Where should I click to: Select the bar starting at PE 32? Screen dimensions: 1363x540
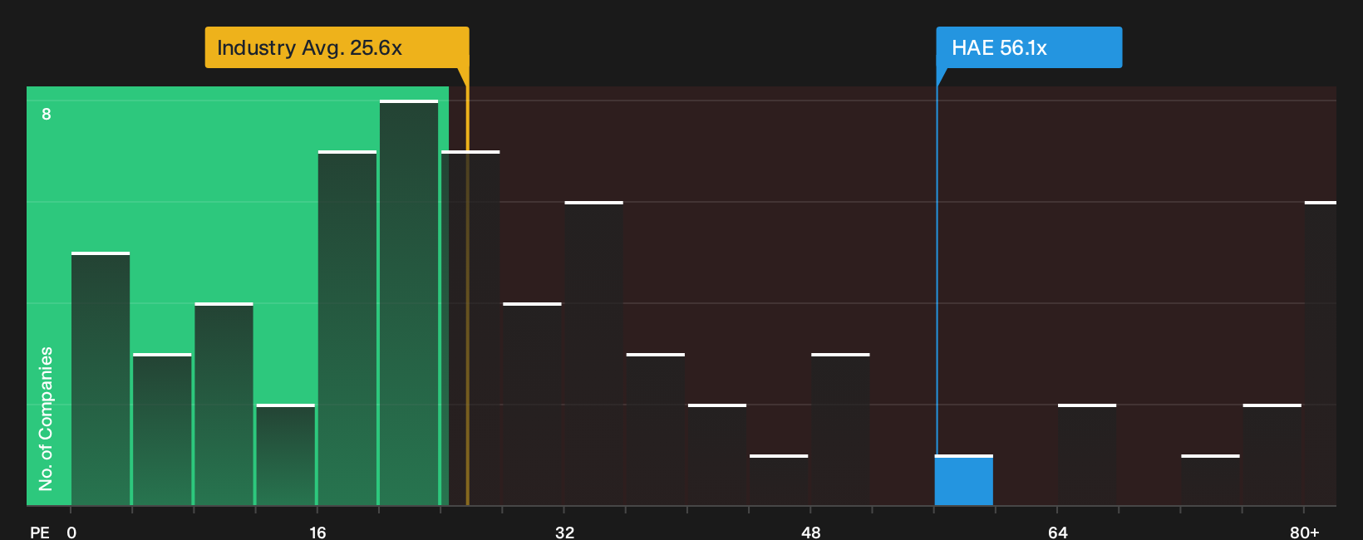coord(593,354)
